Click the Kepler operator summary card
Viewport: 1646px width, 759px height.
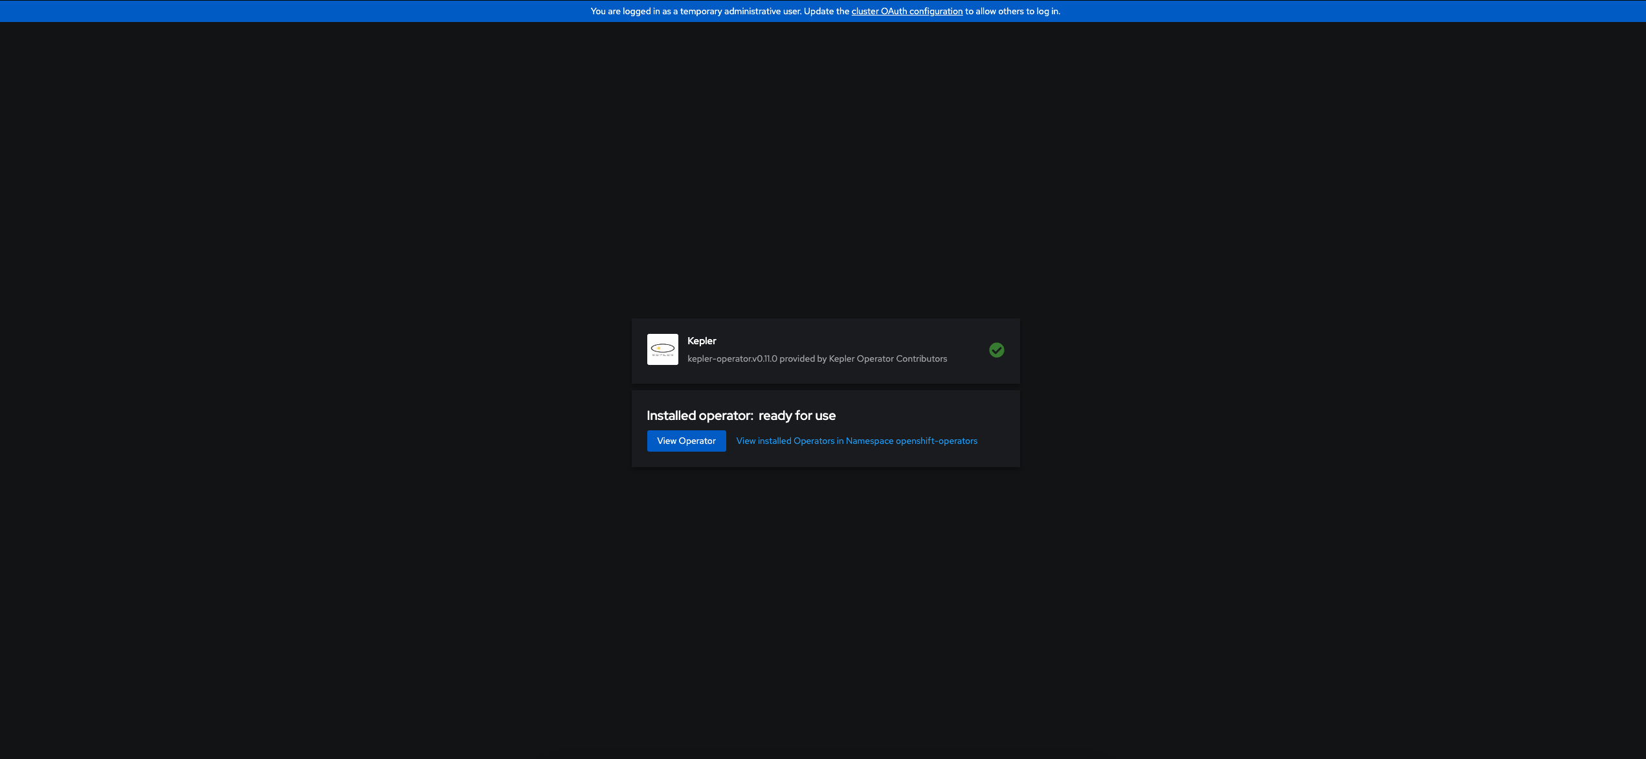tap(825, 350)
